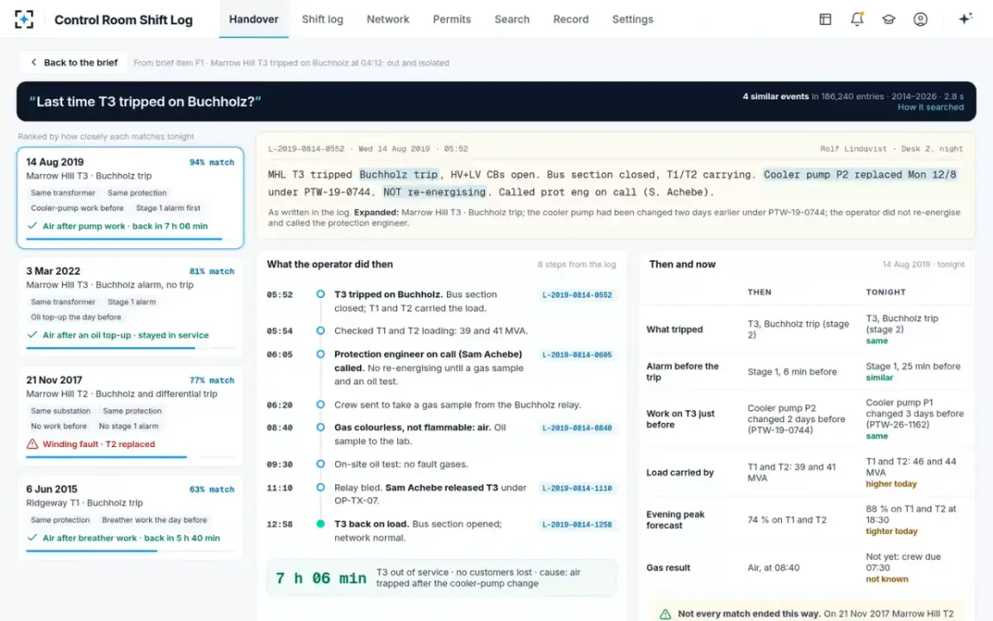
Task: Open the user account profile icon
Action: tap(920, 19)
